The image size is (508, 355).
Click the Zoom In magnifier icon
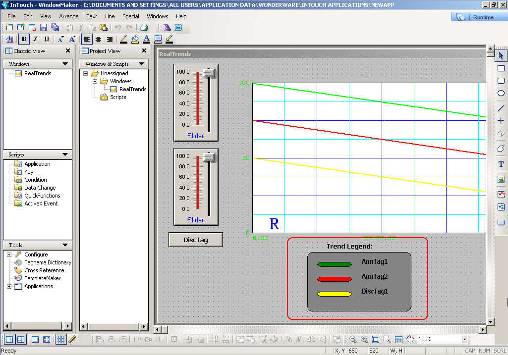364,339
